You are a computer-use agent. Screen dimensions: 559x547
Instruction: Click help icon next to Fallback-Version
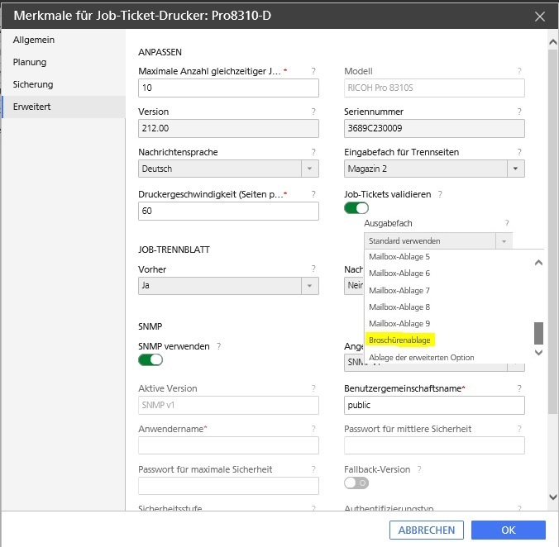click(419, 469)
